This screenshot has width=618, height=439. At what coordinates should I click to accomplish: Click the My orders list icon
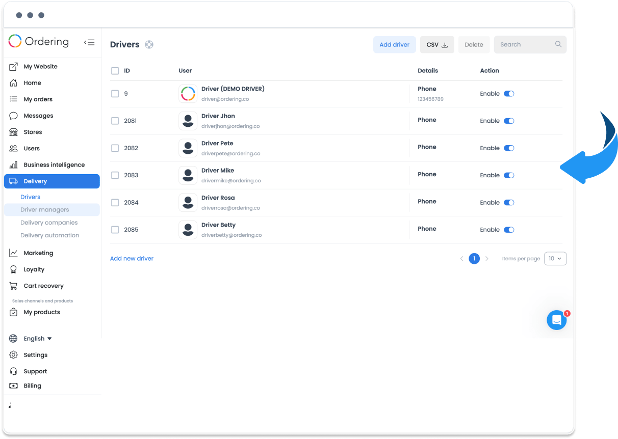click(x=14, y=99)
